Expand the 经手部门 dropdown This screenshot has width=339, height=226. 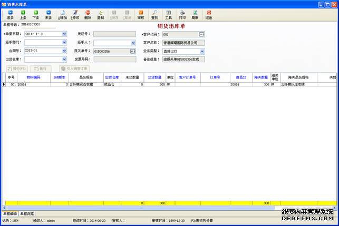[64, 43]
